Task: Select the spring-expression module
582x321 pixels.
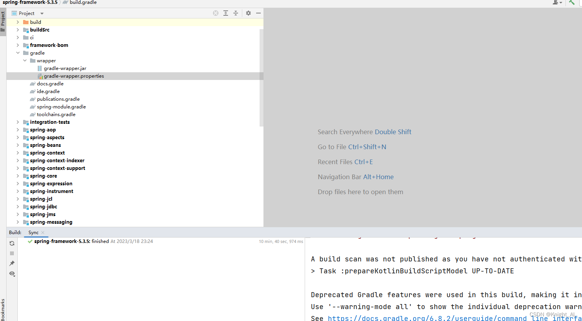Action: 51,184
